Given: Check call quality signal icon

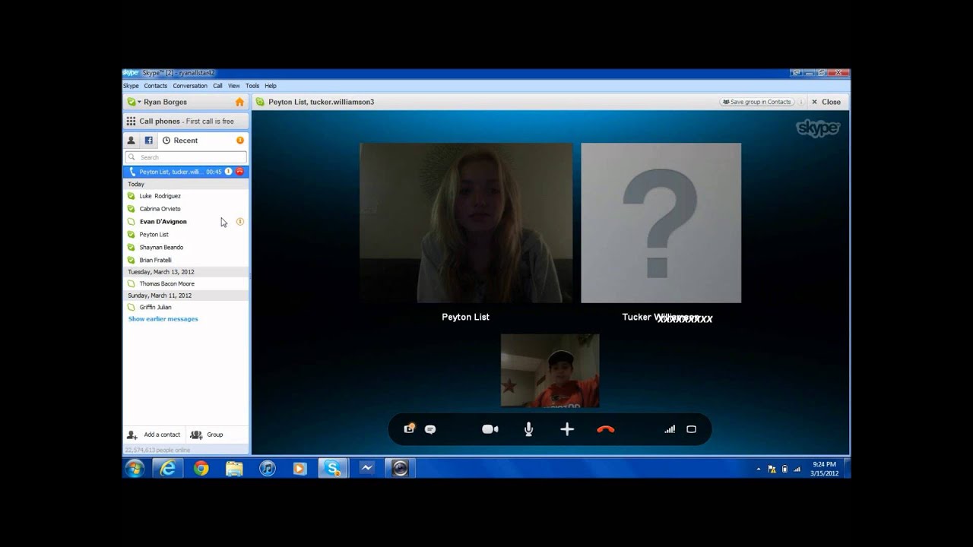Looking at the screenshot, I should [x=670, y=429].
